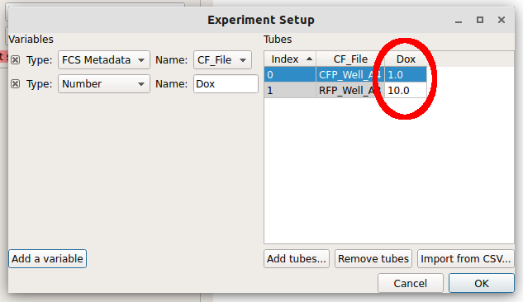Select the tube row with CFP_Well_A4

coord(345,74)
